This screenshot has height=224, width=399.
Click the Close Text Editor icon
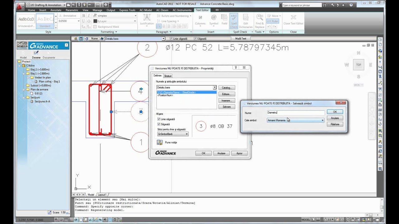tap(293, 17)
